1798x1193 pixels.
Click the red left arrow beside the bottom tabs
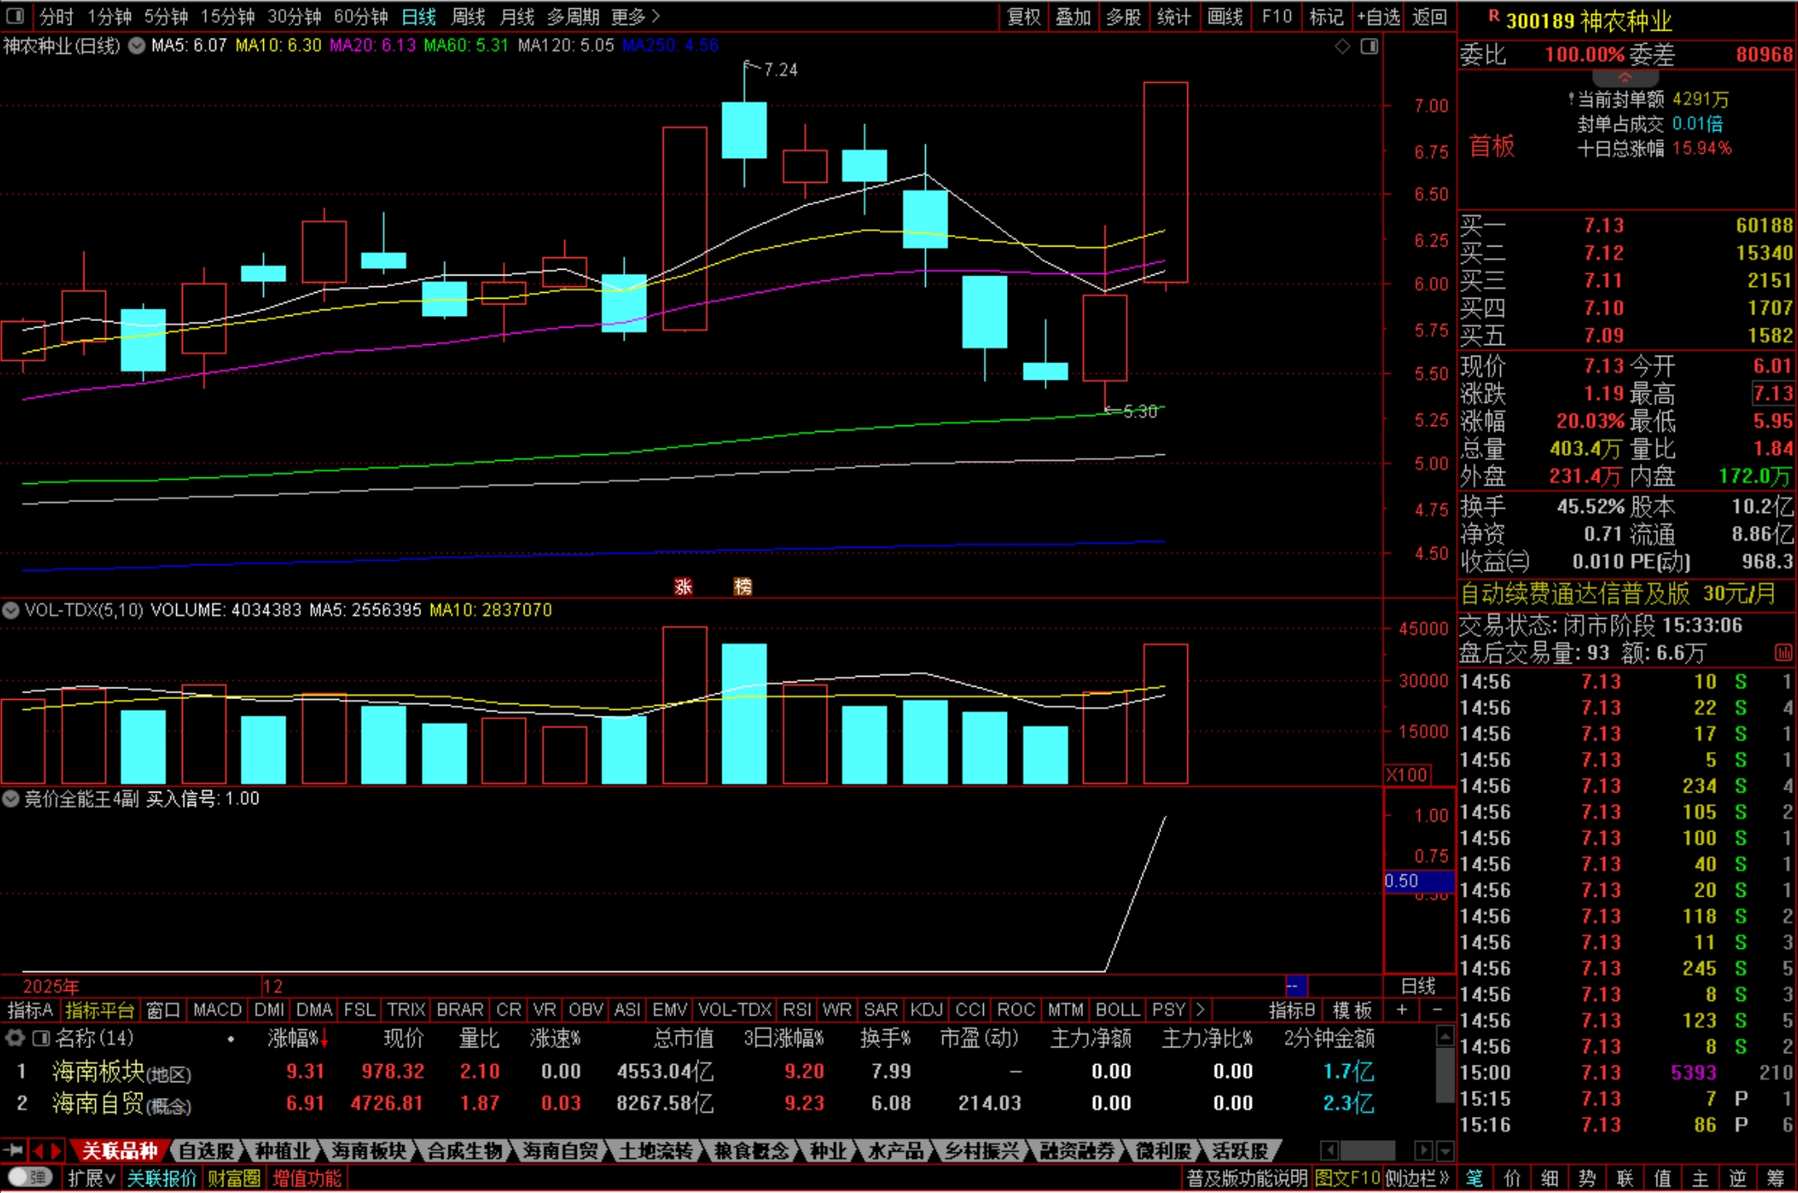(x=37, y=1150)
